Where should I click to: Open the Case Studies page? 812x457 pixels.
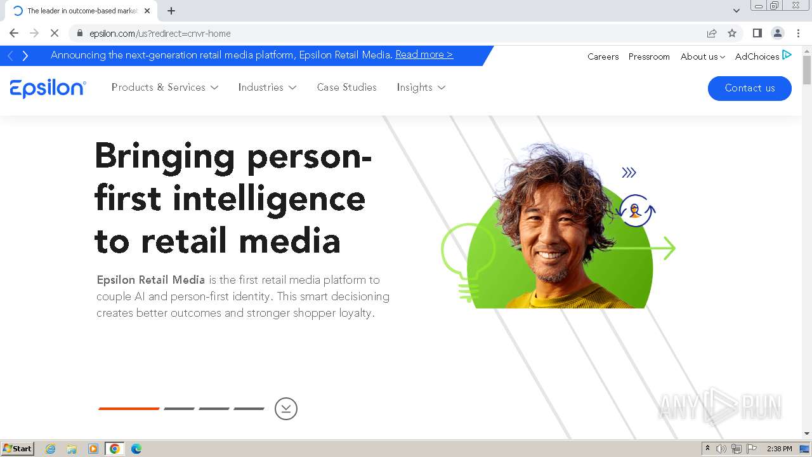click(x=347, y=88)
